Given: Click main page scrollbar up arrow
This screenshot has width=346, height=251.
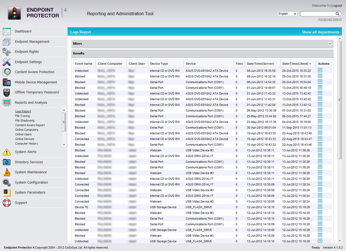Looking at the screenshot, I should pyautogui.click(x=340, y=39).
